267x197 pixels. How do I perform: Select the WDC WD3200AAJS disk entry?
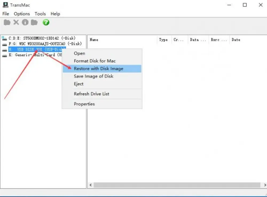point(45,44)
